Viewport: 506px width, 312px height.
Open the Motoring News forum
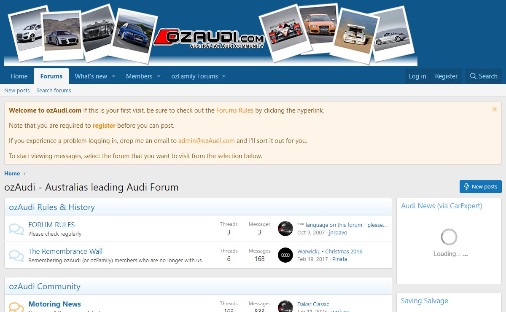click(54, 304)
